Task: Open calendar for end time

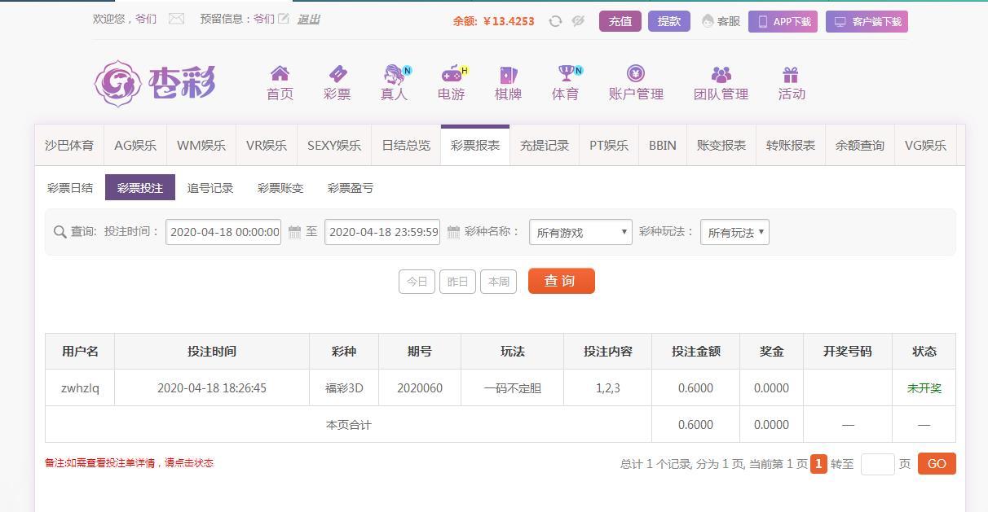Action: pos(454,232)
